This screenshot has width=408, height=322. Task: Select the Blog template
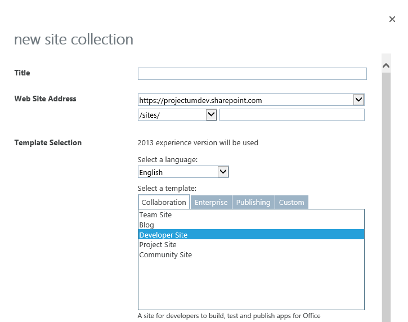[x=146, y=225]
